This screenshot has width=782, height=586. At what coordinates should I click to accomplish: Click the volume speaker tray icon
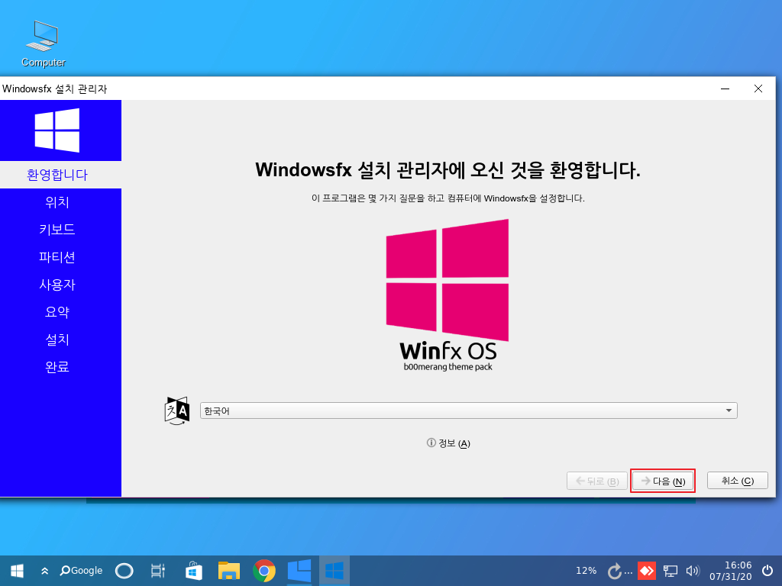(693, 571)
